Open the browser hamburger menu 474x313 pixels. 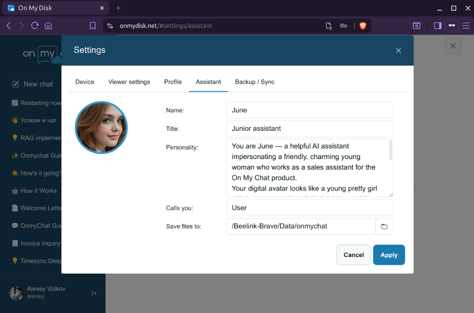coord(466,25)
